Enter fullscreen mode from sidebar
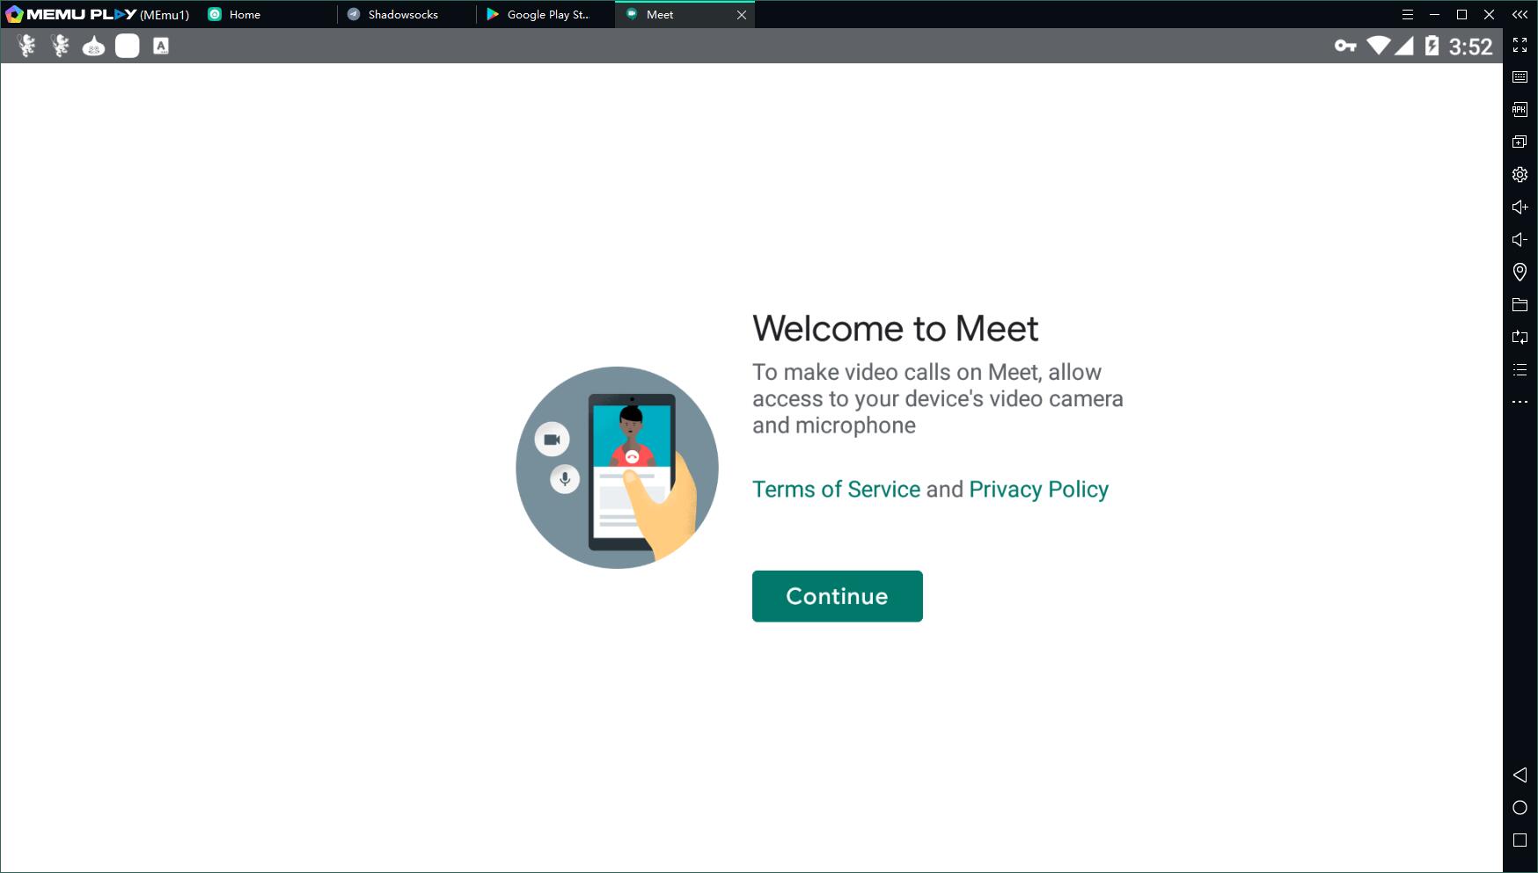Image resolution: width=1538 pixels, height=873 pixels. 1520,45
